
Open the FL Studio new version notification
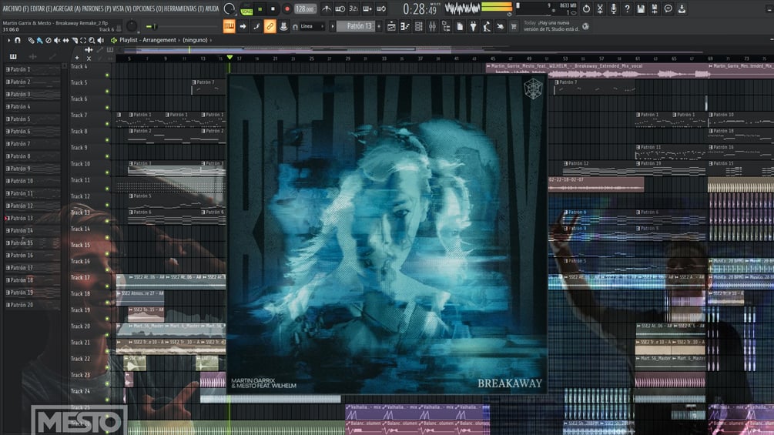click(551, 25)
